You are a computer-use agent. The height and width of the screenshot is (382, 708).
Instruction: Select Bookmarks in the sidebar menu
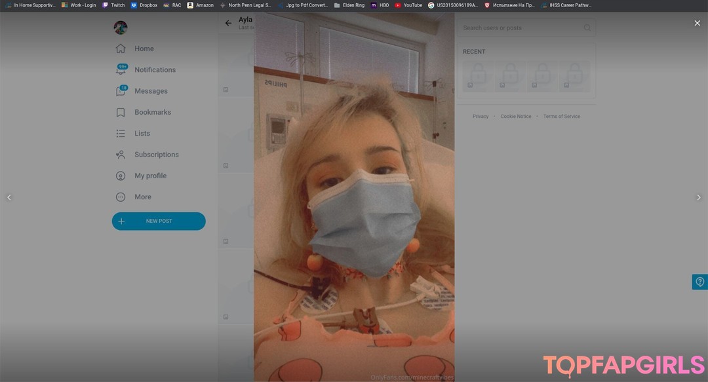(153, 113)
